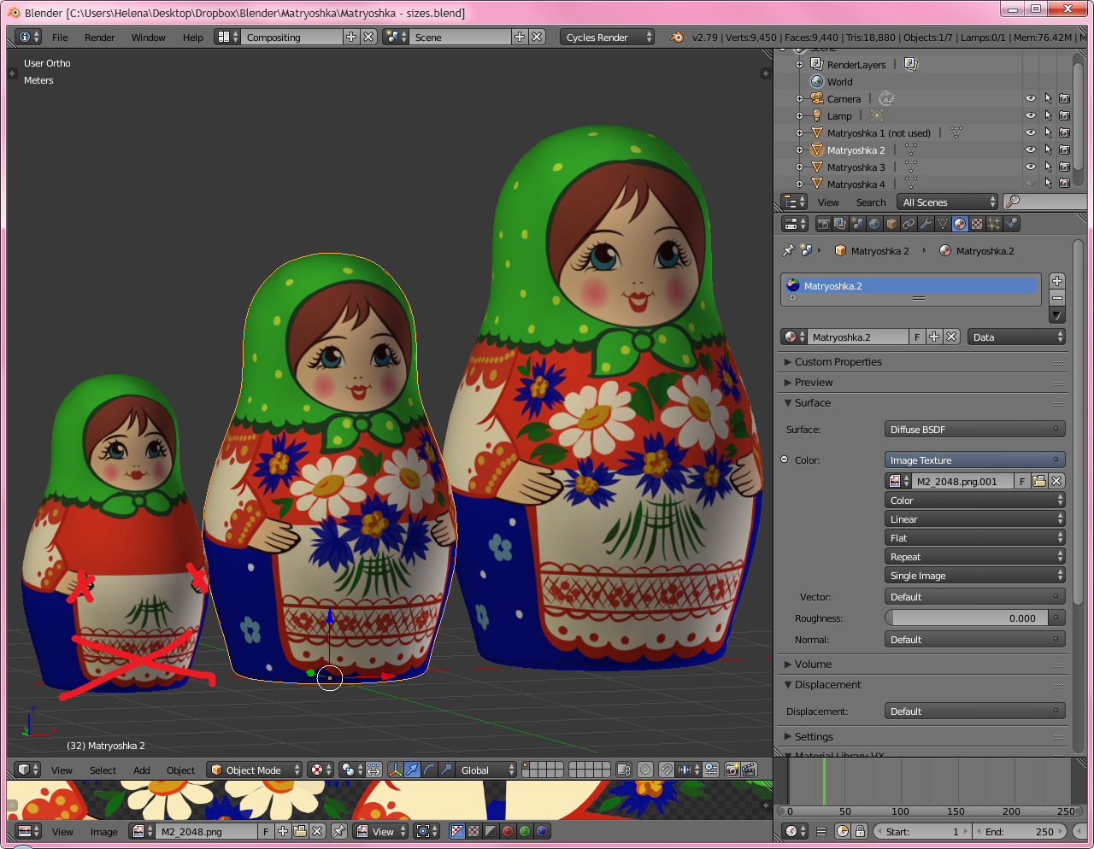Open the Render properties tab camera icon
The width and height of the screenshot is (1094, 849).
tap(823, 224)
